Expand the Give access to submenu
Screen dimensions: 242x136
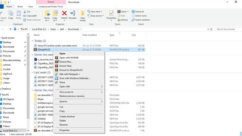click(x=102, y=92)
